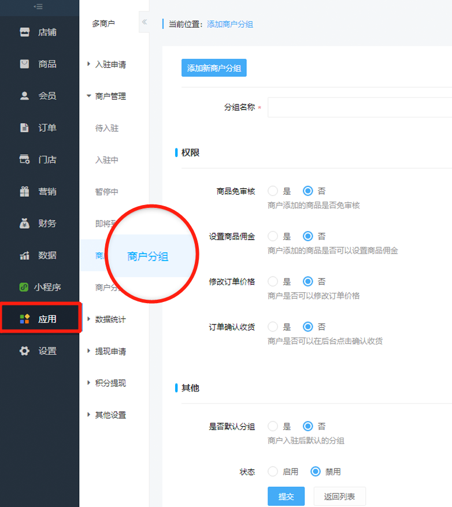Viewport: 452px width, 507px height.
Task: Click the 门店 shop icon
Action: tap(25, 159)
